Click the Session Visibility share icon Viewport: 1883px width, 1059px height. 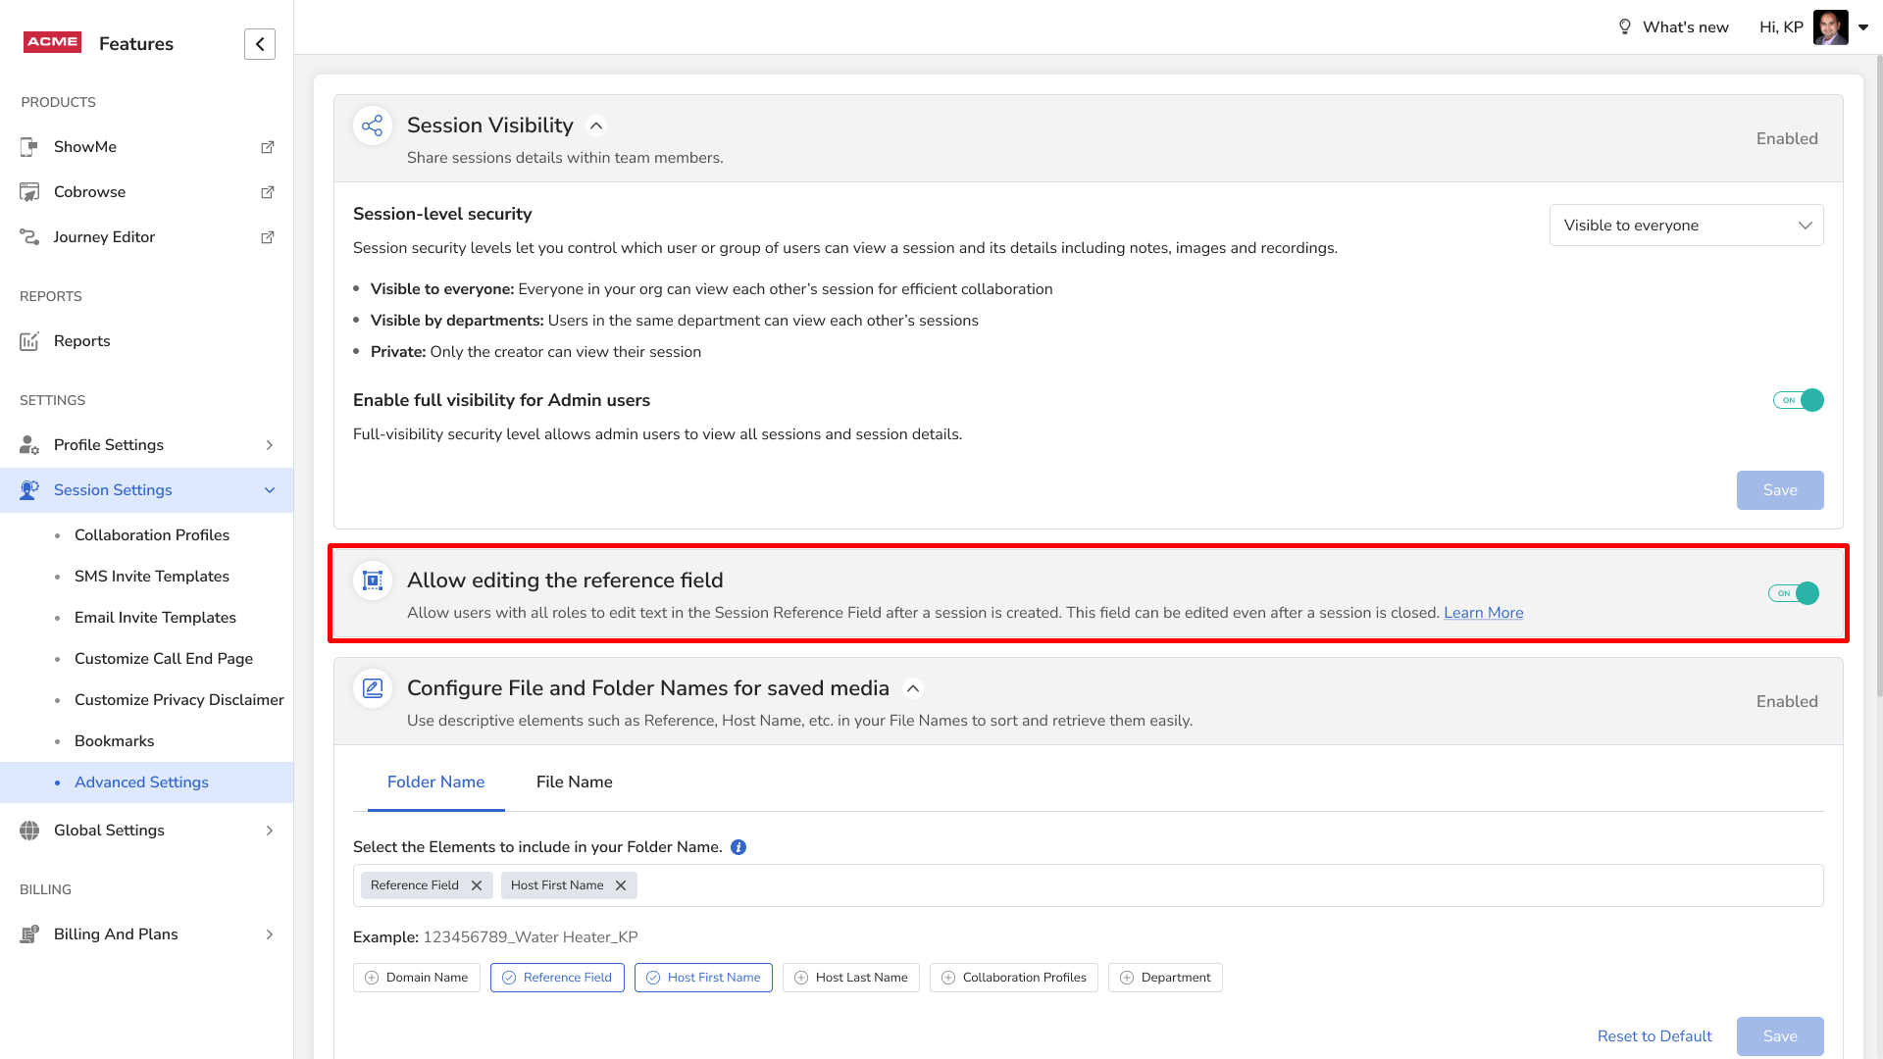pyautogui.click(x=373, y=126)
